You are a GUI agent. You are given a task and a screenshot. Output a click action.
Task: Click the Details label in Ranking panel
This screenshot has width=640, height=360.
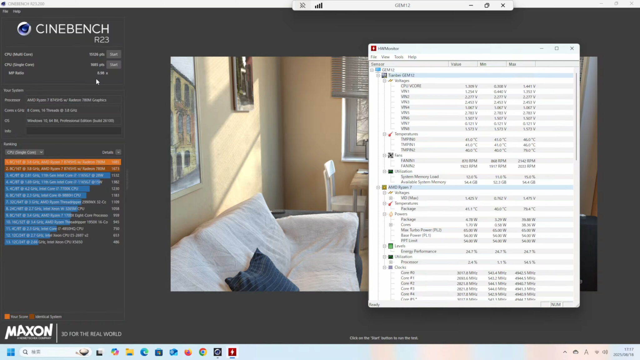(107, 152)
